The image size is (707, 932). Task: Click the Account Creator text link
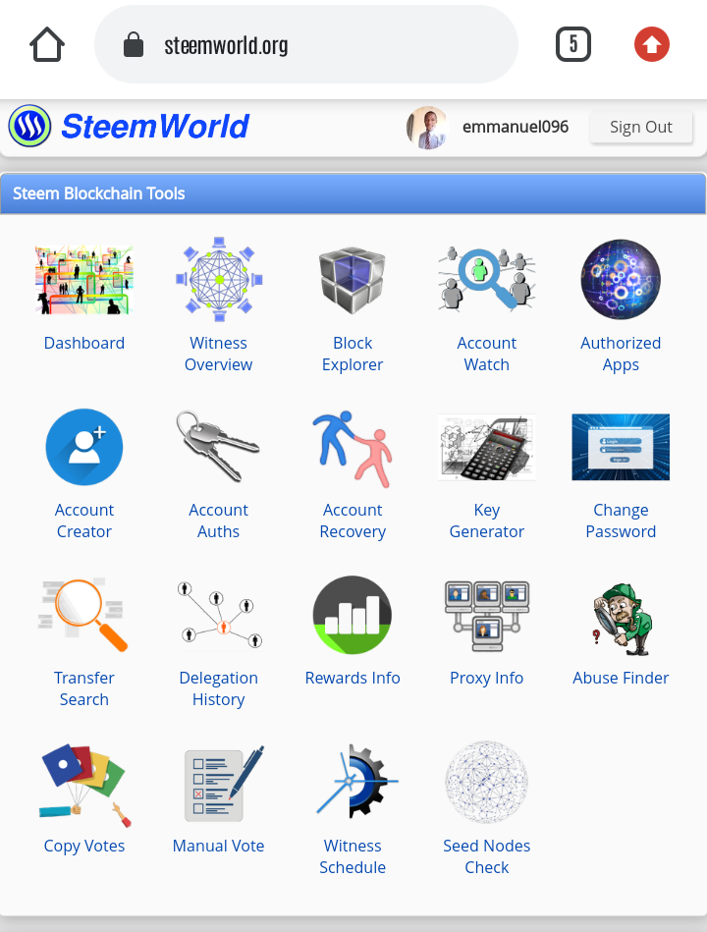pos(83,521)
